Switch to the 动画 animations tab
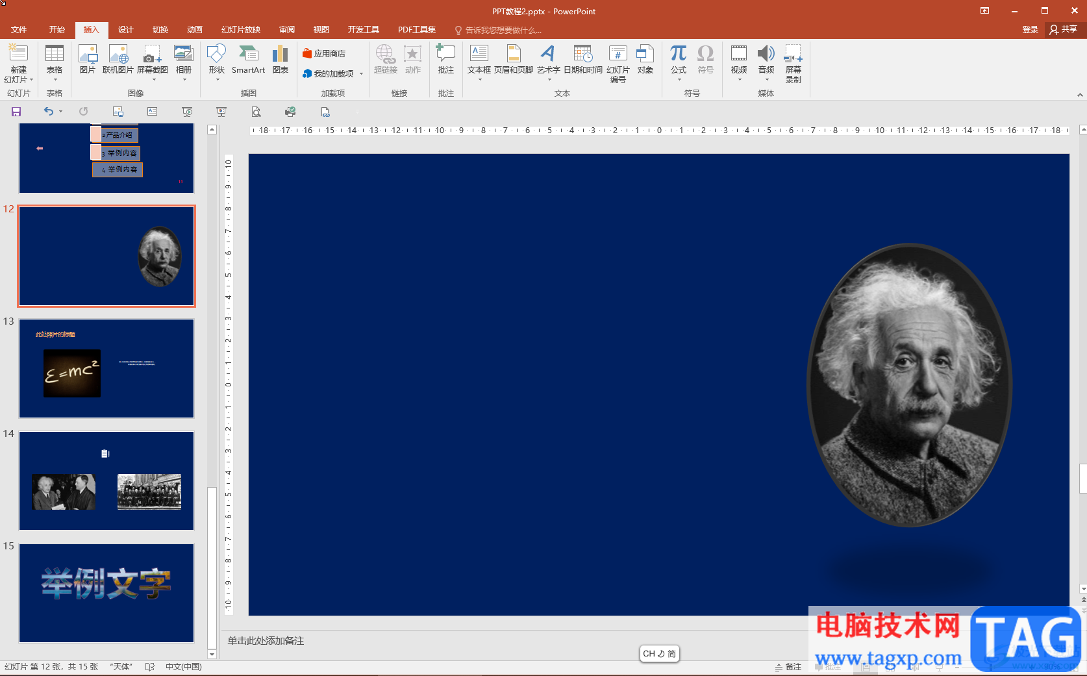The height and width of the screenshot is (676, 1087). pos(195,30)
